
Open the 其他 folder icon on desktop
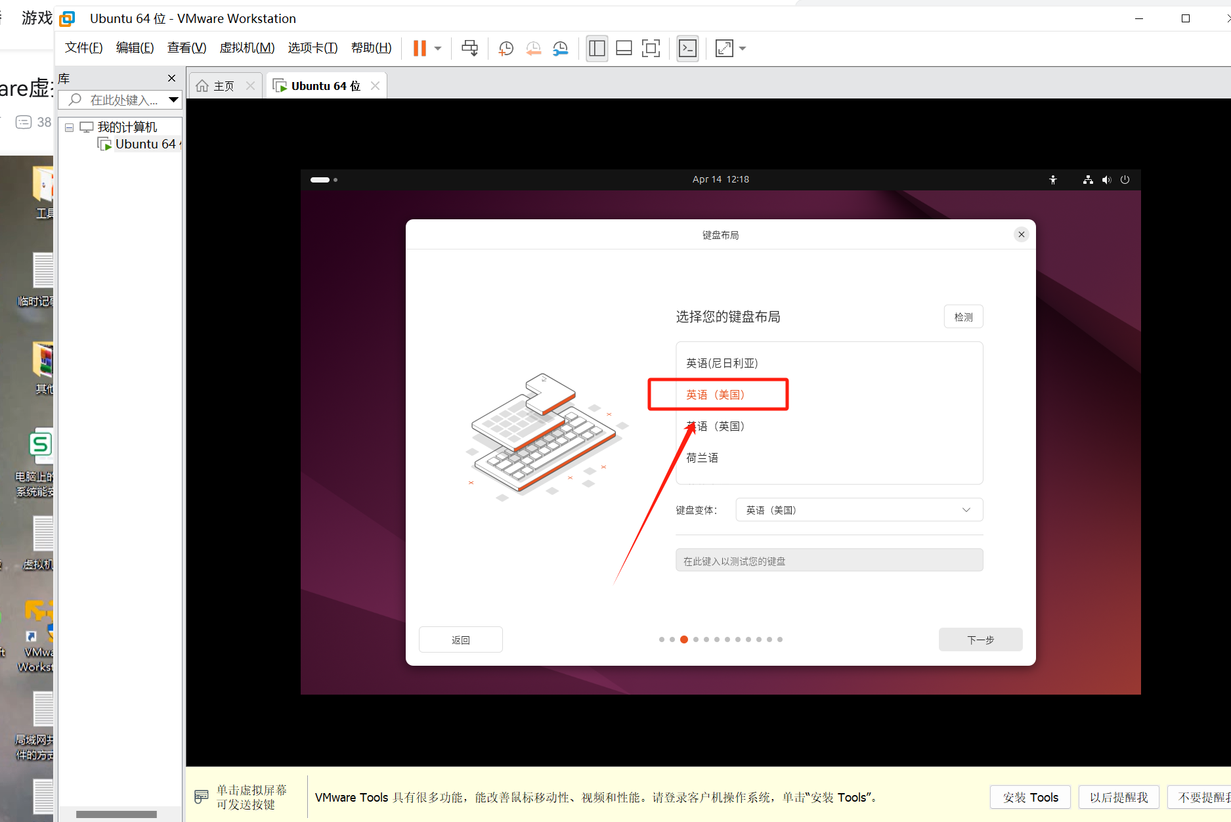tap(43, 368)
